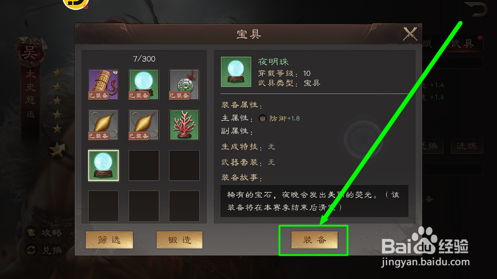Select the equipped jade pendant item
497x279 pixels.
(184, 85)
